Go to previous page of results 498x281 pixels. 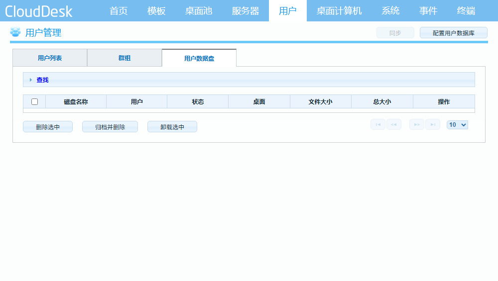[x=394, y=124]
